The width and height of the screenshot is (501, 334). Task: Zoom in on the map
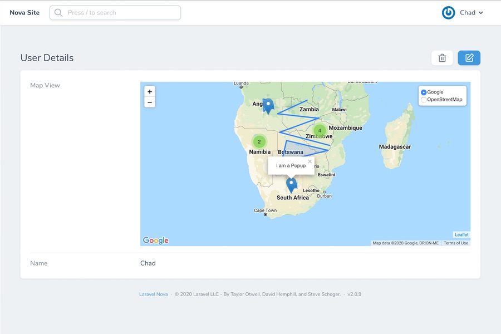click(150, 91)
